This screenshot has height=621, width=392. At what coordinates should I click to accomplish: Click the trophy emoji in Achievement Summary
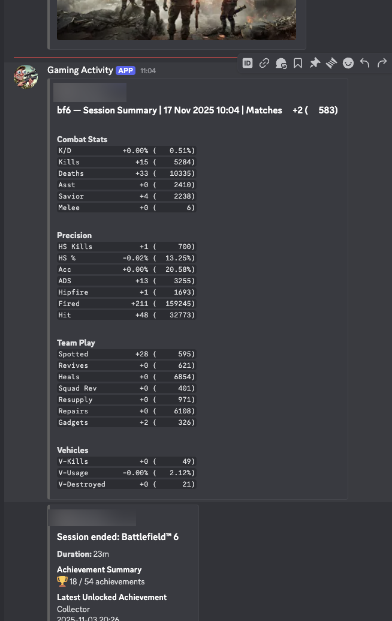tap(62, 581)
